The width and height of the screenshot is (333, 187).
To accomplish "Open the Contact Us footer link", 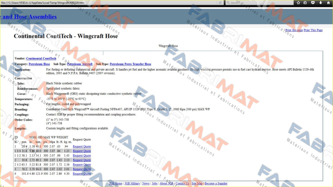I will [x=182, y=183].
